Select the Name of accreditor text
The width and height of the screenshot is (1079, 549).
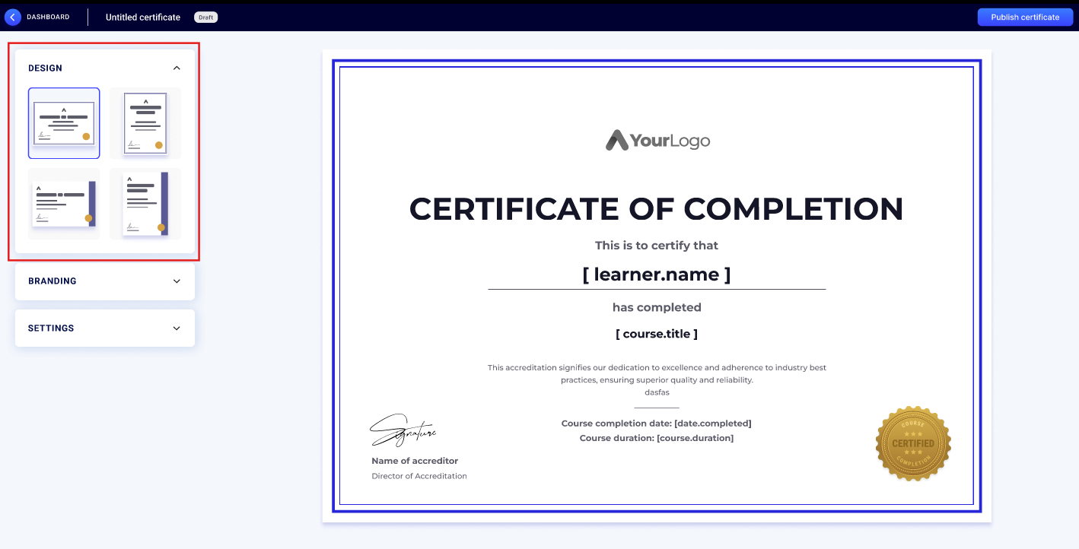click(415, 461)
